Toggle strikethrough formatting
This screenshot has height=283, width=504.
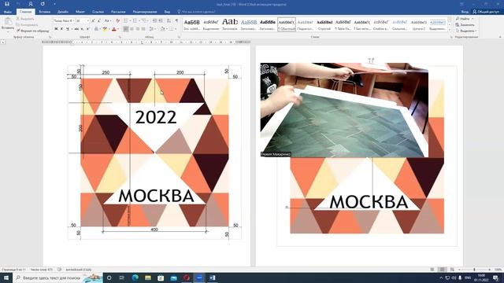coord(76,29)
